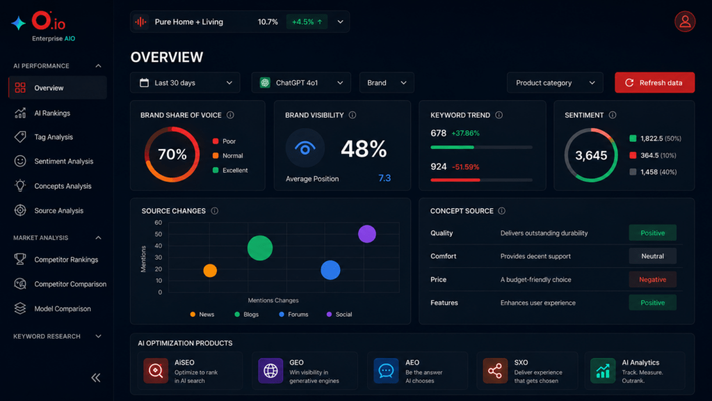Expand the Keyword Research section
The width and height of the screenshot is (712, 401).
pyautogui.click(x=57, y=336)
